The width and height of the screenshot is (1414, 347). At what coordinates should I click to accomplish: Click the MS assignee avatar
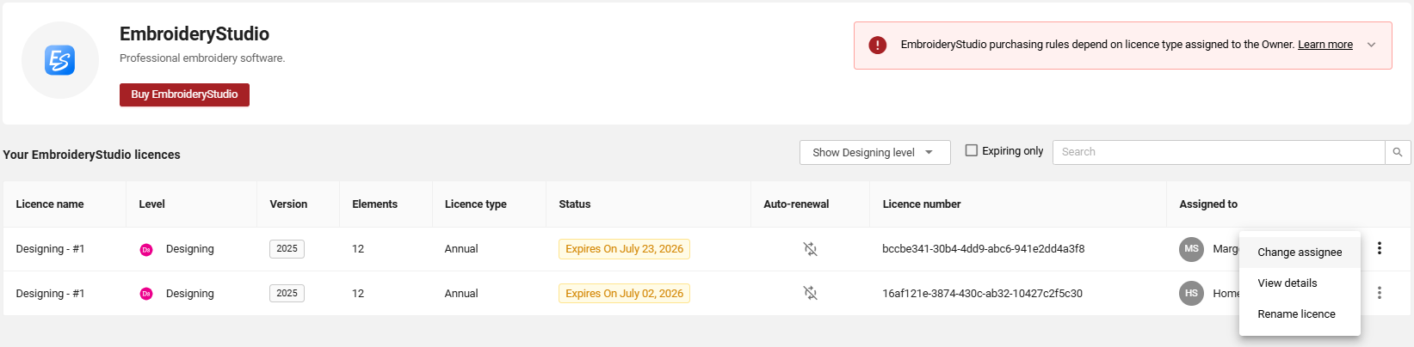click(1191, 249)
